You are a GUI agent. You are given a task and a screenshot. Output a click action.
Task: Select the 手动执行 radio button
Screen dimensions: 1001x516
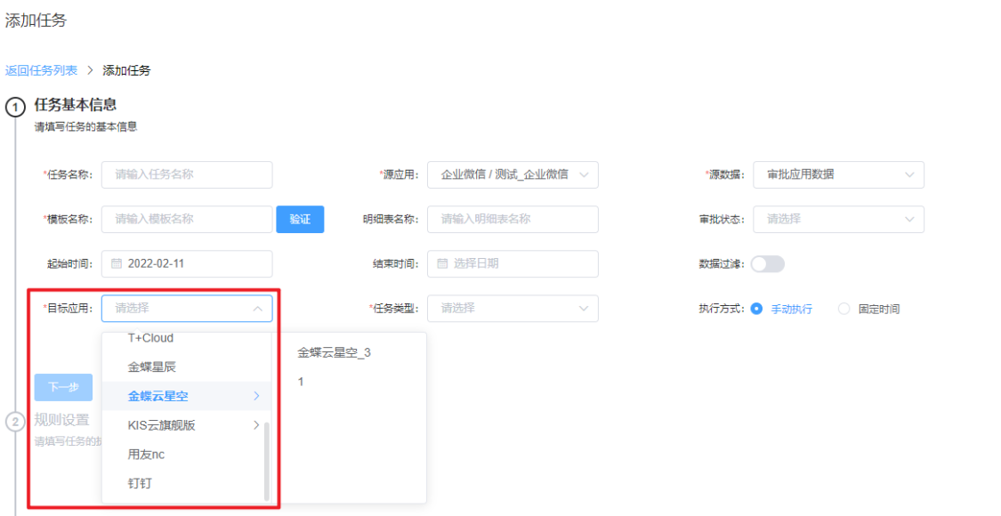point(756,309)
